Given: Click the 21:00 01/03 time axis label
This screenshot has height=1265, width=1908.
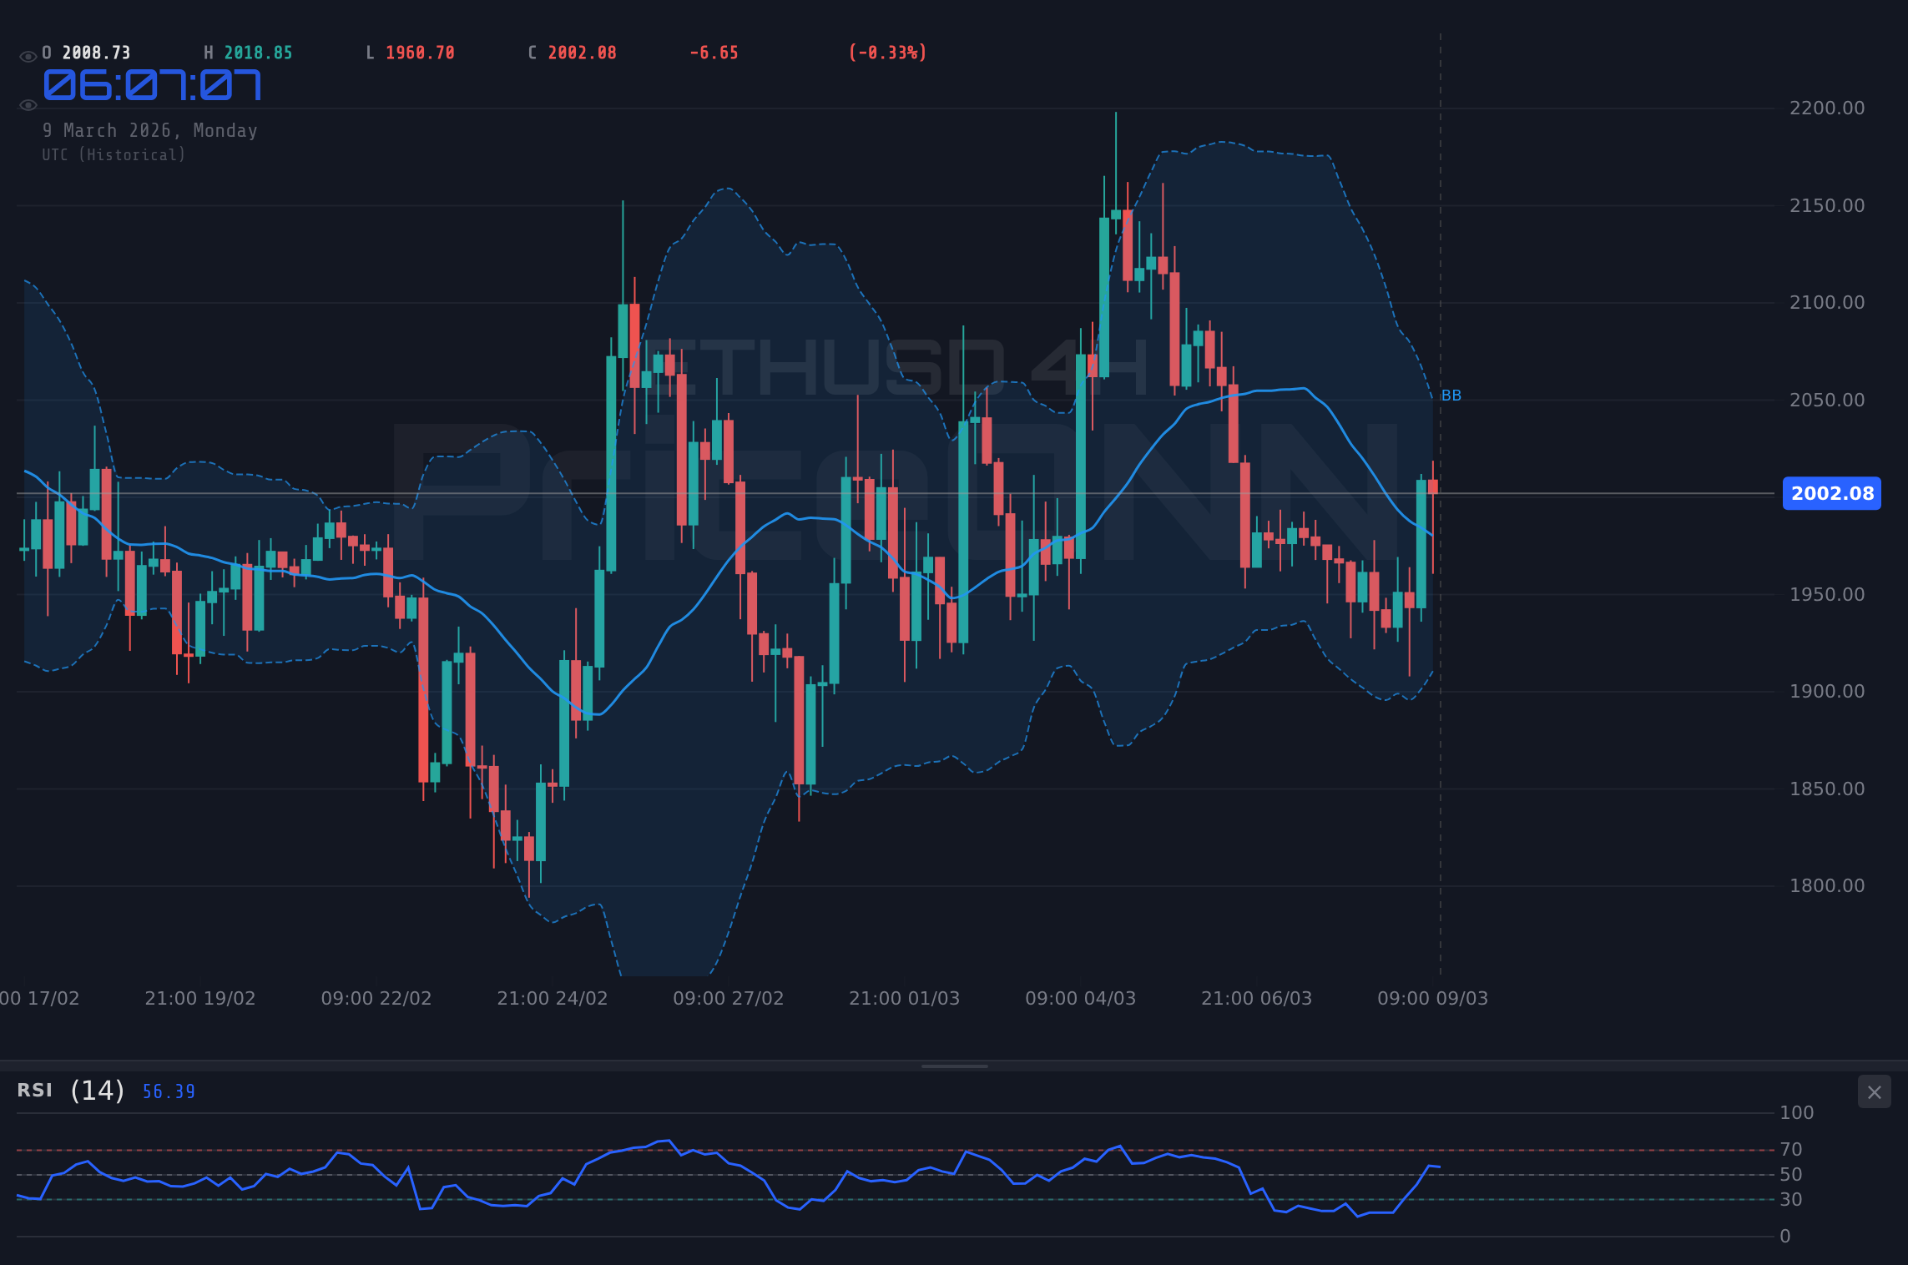Looking at the screenshot, I should (x=905, y=999).
